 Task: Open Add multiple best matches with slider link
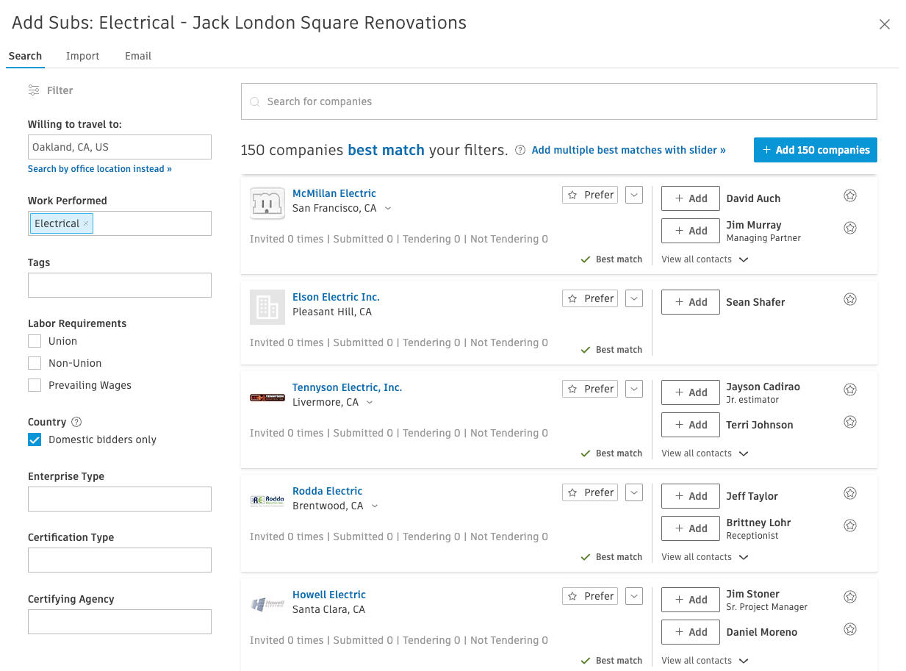[628, 150]
